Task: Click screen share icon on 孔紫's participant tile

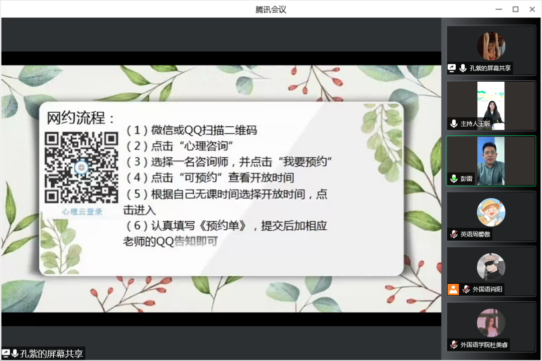Action: 452,68
